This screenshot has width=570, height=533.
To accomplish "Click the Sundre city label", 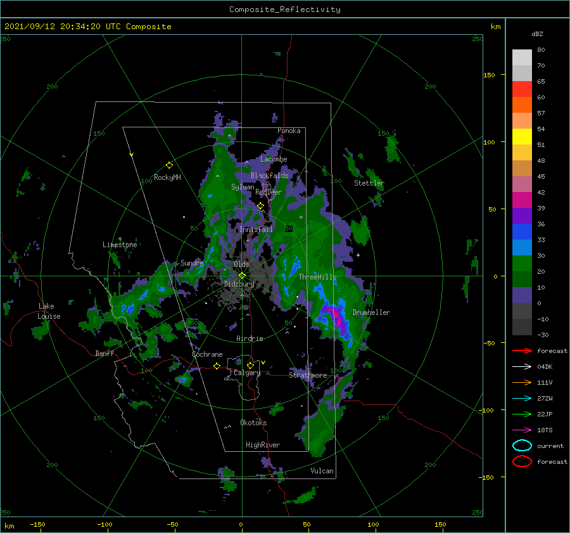I will point(192,262).
